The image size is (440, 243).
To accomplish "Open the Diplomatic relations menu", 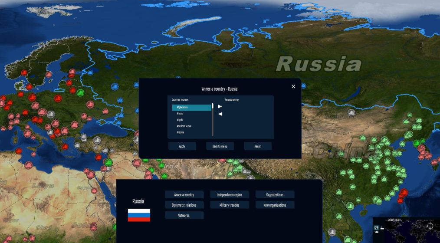I will 184,205.
